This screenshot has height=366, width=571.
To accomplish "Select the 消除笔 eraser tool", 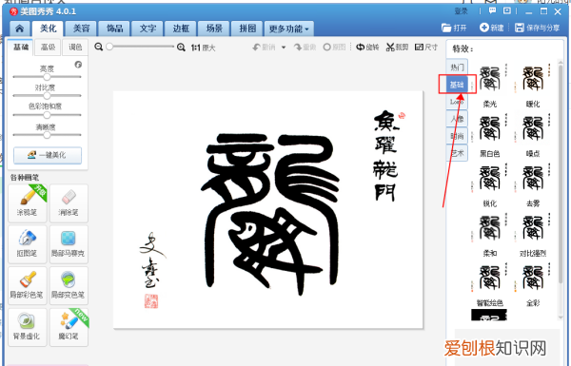I will [69, 203].
